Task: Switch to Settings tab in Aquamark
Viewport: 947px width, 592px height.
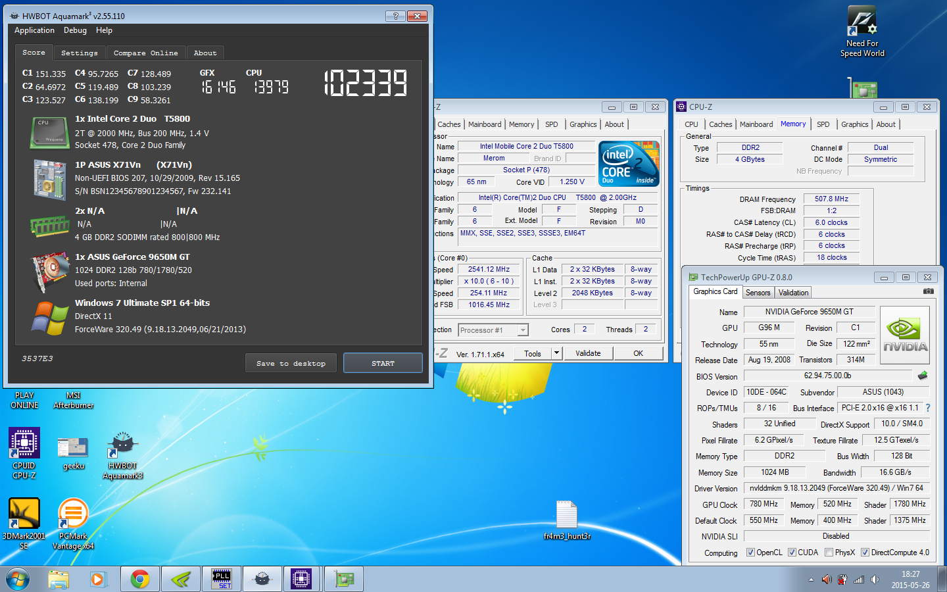Action: [x=79, y=53]
